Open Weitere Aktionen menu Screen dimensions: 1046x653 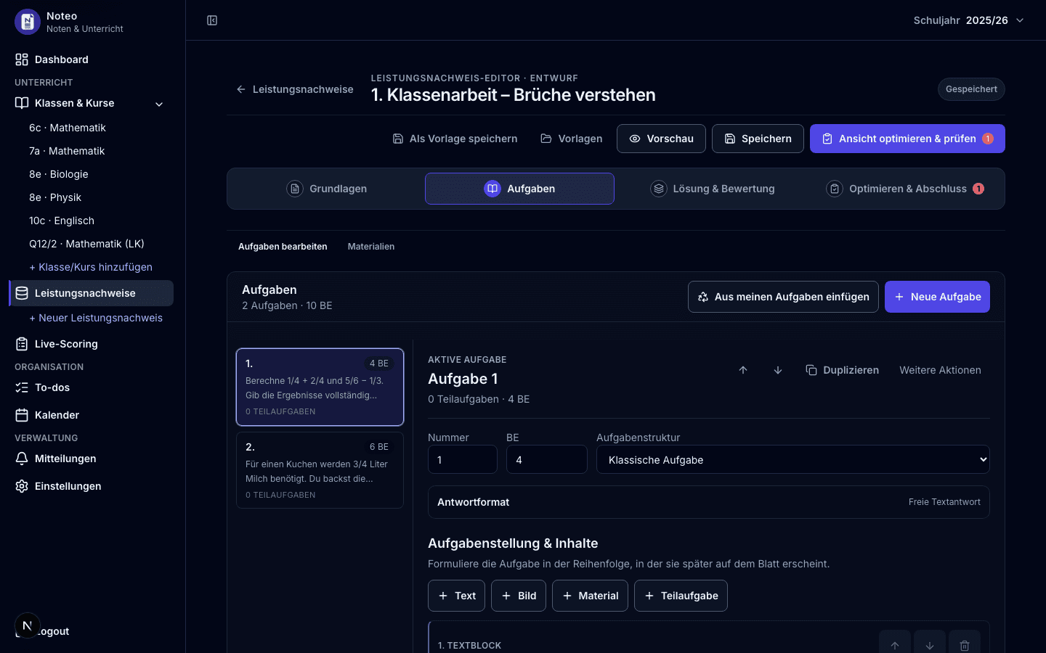940,370
